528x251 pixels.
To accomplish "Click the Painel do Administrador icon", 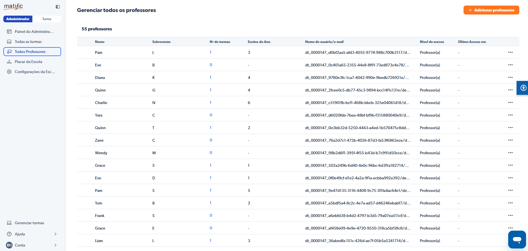I will pyautogui.click(x=9, y=32).
